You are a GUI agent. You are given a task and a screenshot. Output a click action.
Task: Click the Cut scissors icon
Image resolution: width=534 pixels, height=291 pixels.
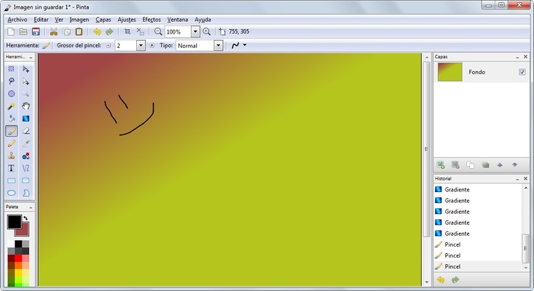pos(53,31)
